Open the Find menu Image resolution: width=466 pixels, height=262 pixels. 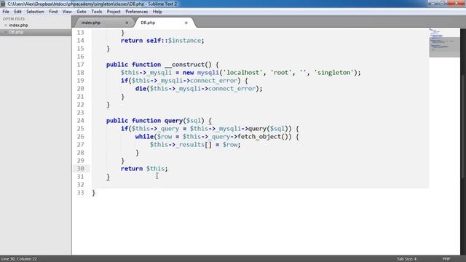click(x=53, y=12)
